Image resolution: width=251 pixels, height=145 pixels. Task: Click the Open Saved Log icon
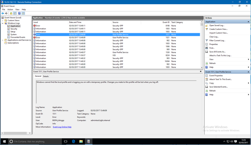coord(207,25)
